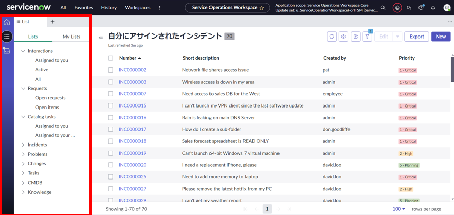454x215 pixels.
Task: Check the box for INC0000016
Action: pyautogui.click(x=110, y=118)
